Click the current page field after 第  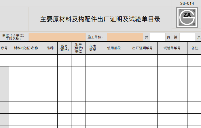point(187,37)
